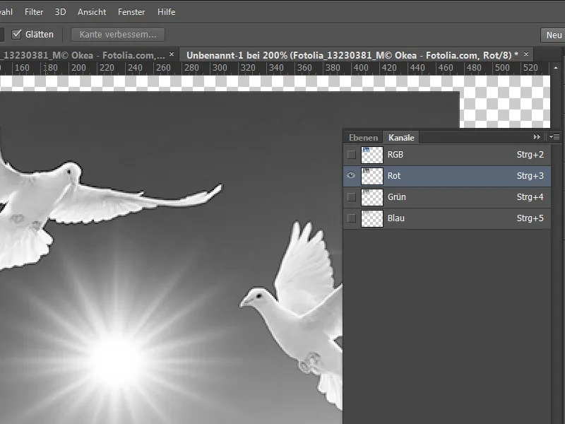Select the Blau channel label
Viewport: 565px width, 424px height.
[x=396, y=218]
